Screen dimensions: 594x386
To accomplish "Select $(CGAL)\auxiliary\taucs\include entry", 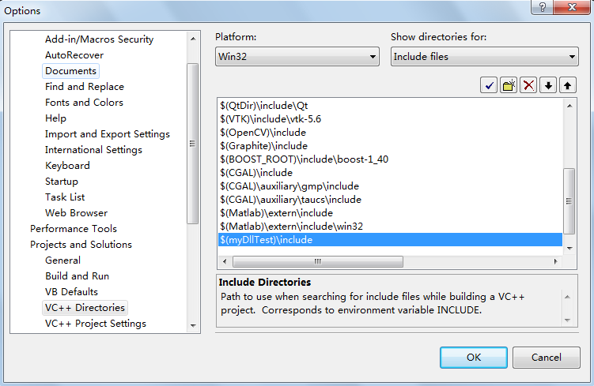I will [x=390, y=200].
